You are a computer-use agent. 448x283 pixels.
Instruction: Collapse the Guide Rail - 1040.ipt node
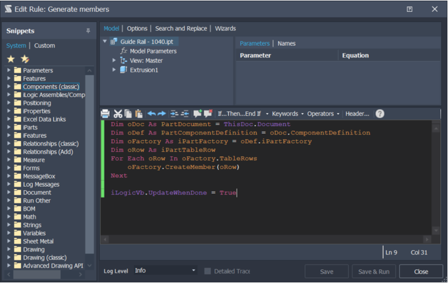pyautogui.click(x=105, y=42)
